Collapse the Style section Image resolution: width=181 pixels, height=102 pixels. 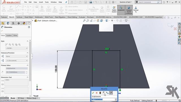coord(27,41)
